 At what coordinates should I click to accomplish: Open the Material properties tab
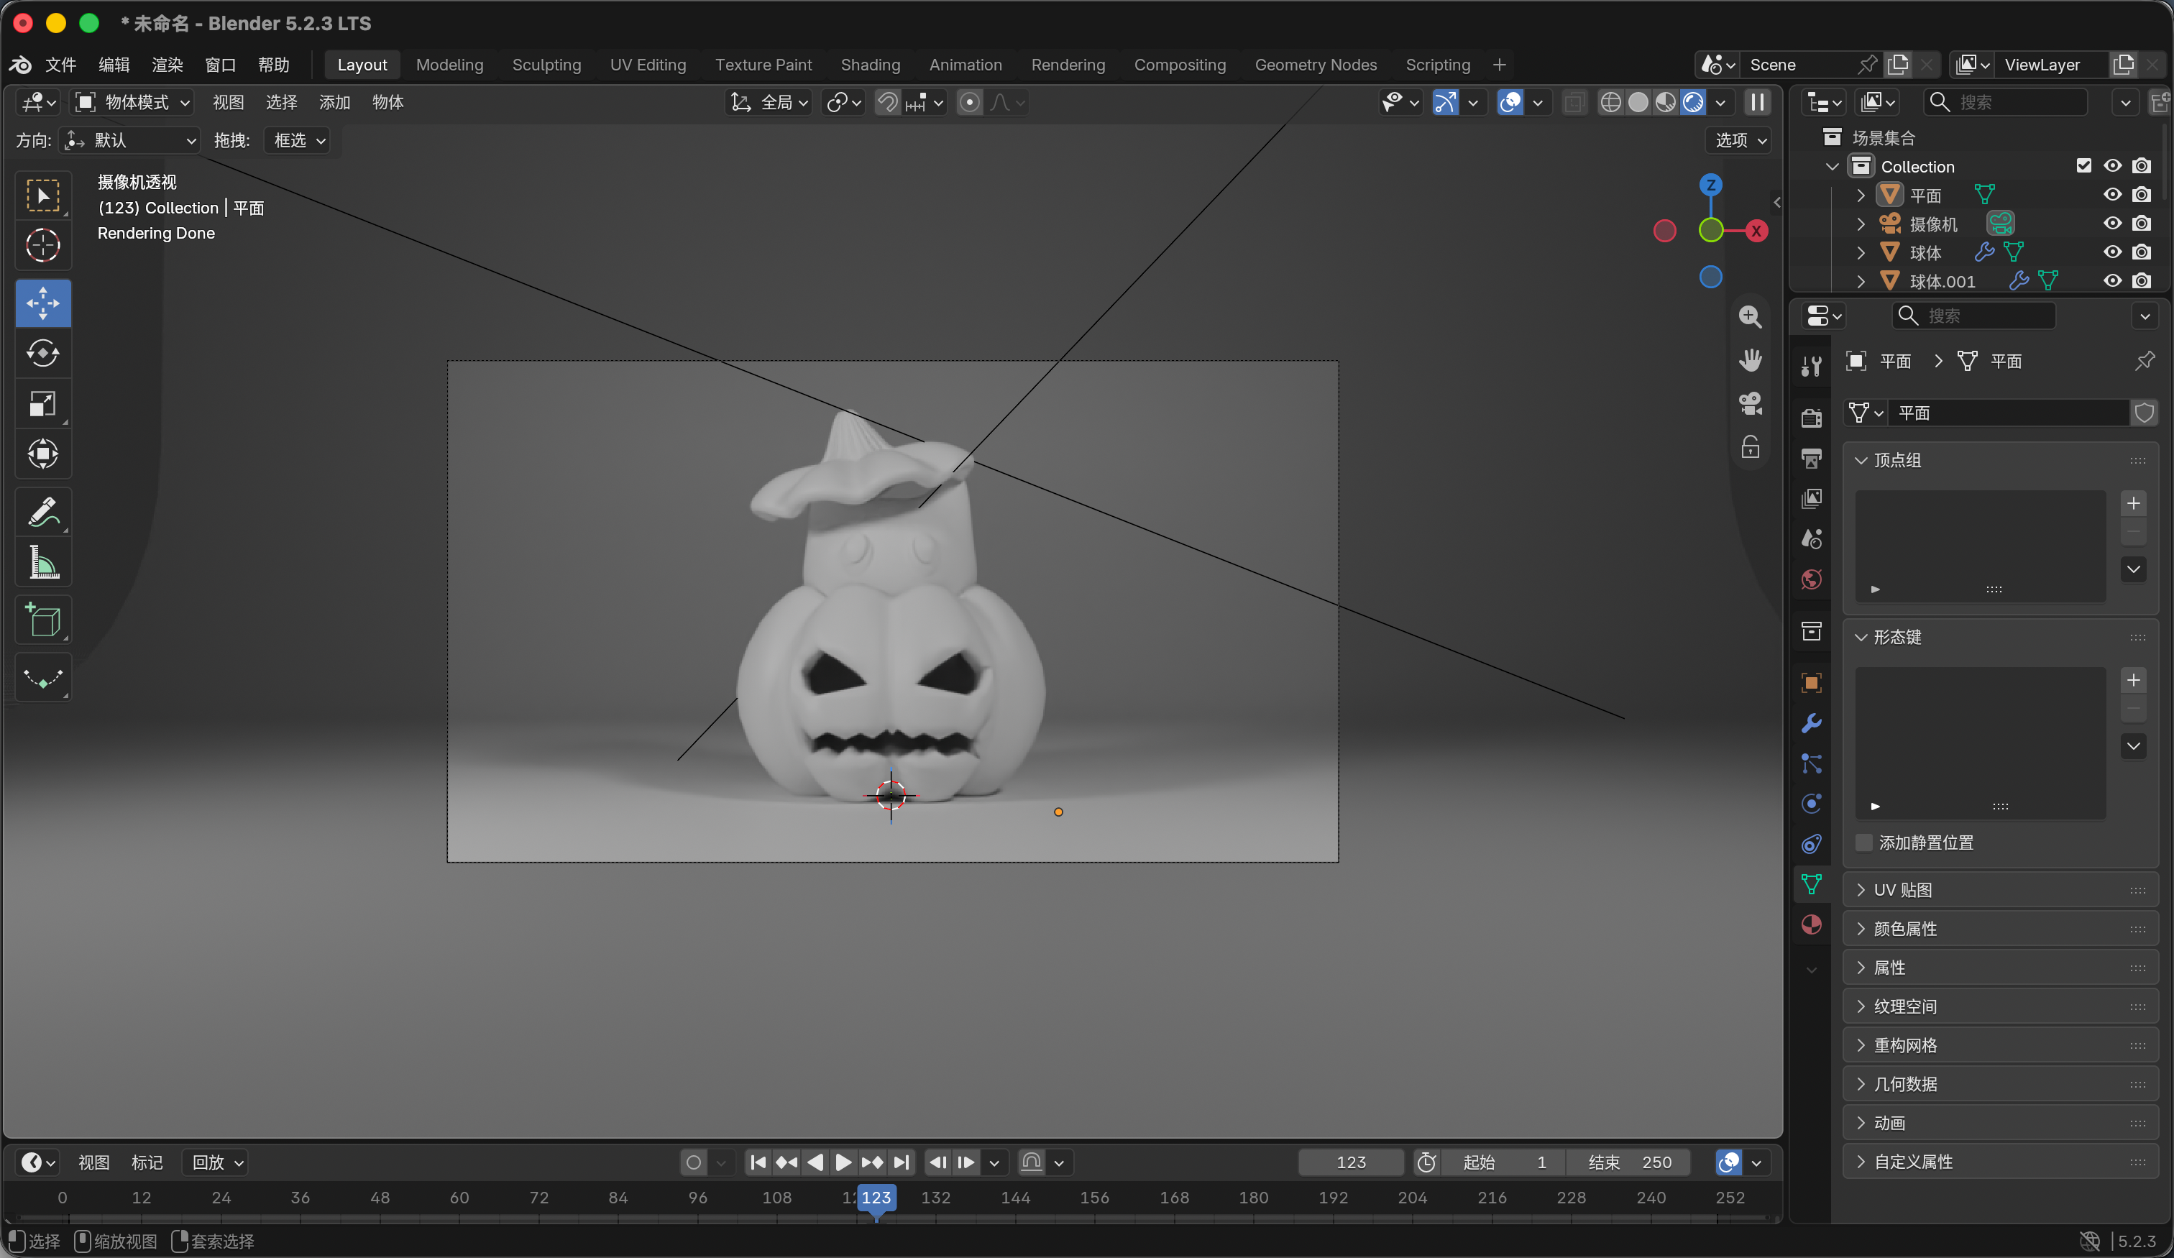pos(1811,925)
